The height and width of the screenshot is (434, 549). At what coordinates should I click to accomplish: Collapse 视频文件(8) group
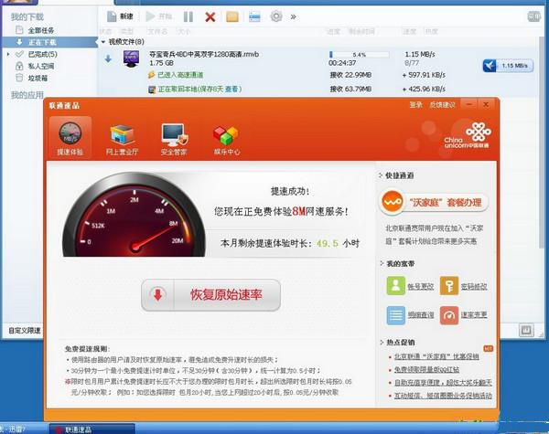pyautogui.click(x=103, y=42)
